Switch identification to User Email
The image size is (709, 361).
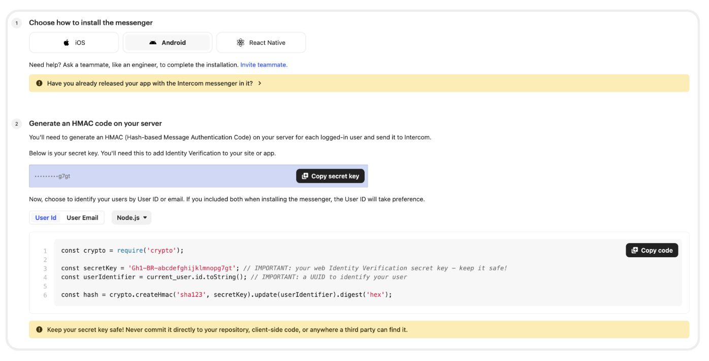click(82, 218)
